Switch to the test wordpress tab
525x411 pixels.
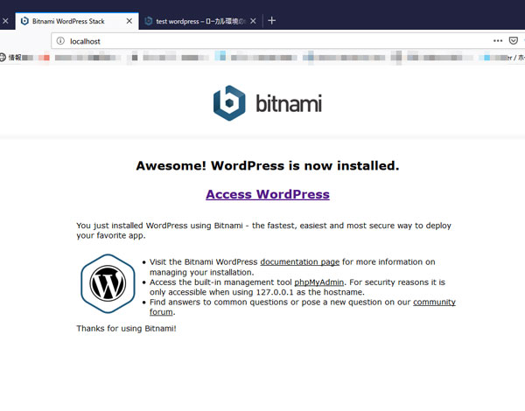(x=200, y=21)
